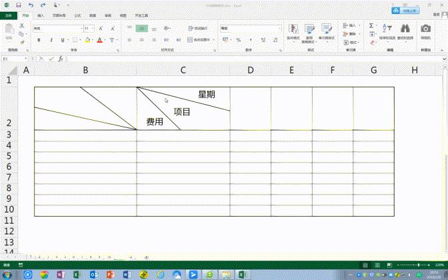Apply comma style number format

tap(251, 40)
